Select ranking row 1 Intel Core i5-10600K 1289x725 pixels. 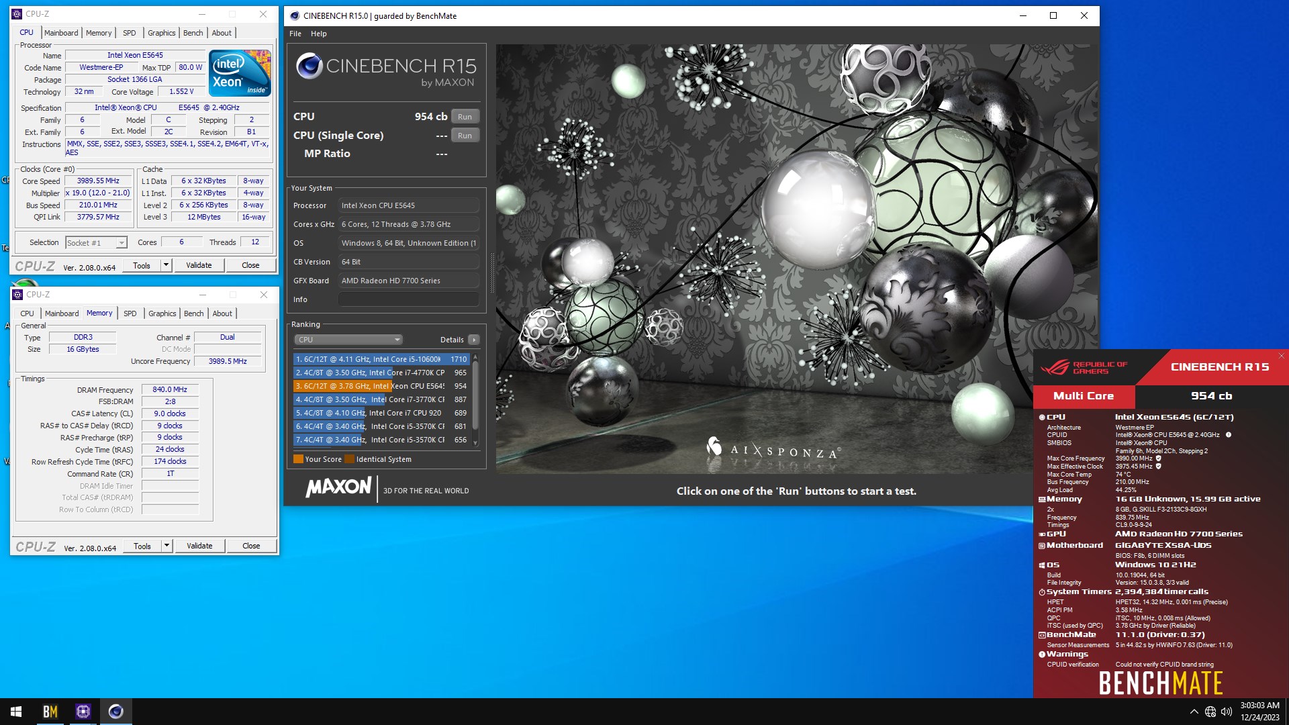pyautogui.click(x=381, y=359)
